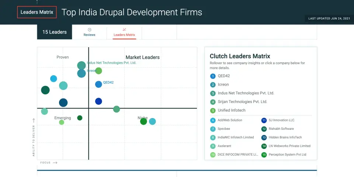Viewport: 354px width, 177px height.
Task: Click the 'FOCUS' axis label
Action: [x=45, y=163]
